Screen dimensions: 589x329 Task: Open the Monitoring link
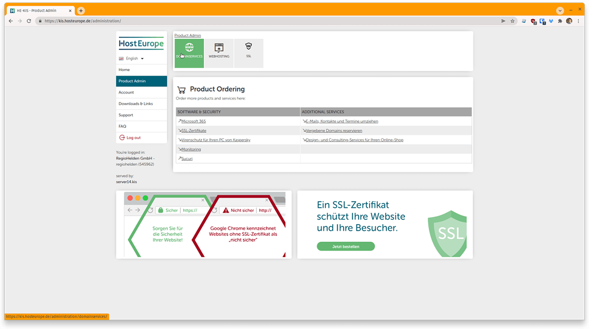coord(191,149)
